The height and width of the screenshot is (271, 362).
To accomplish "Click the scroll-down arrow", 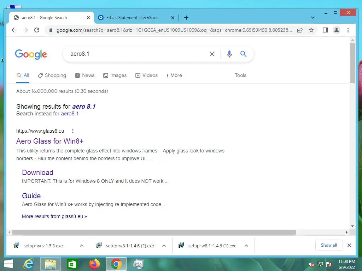I will click(x=352, y=226).
